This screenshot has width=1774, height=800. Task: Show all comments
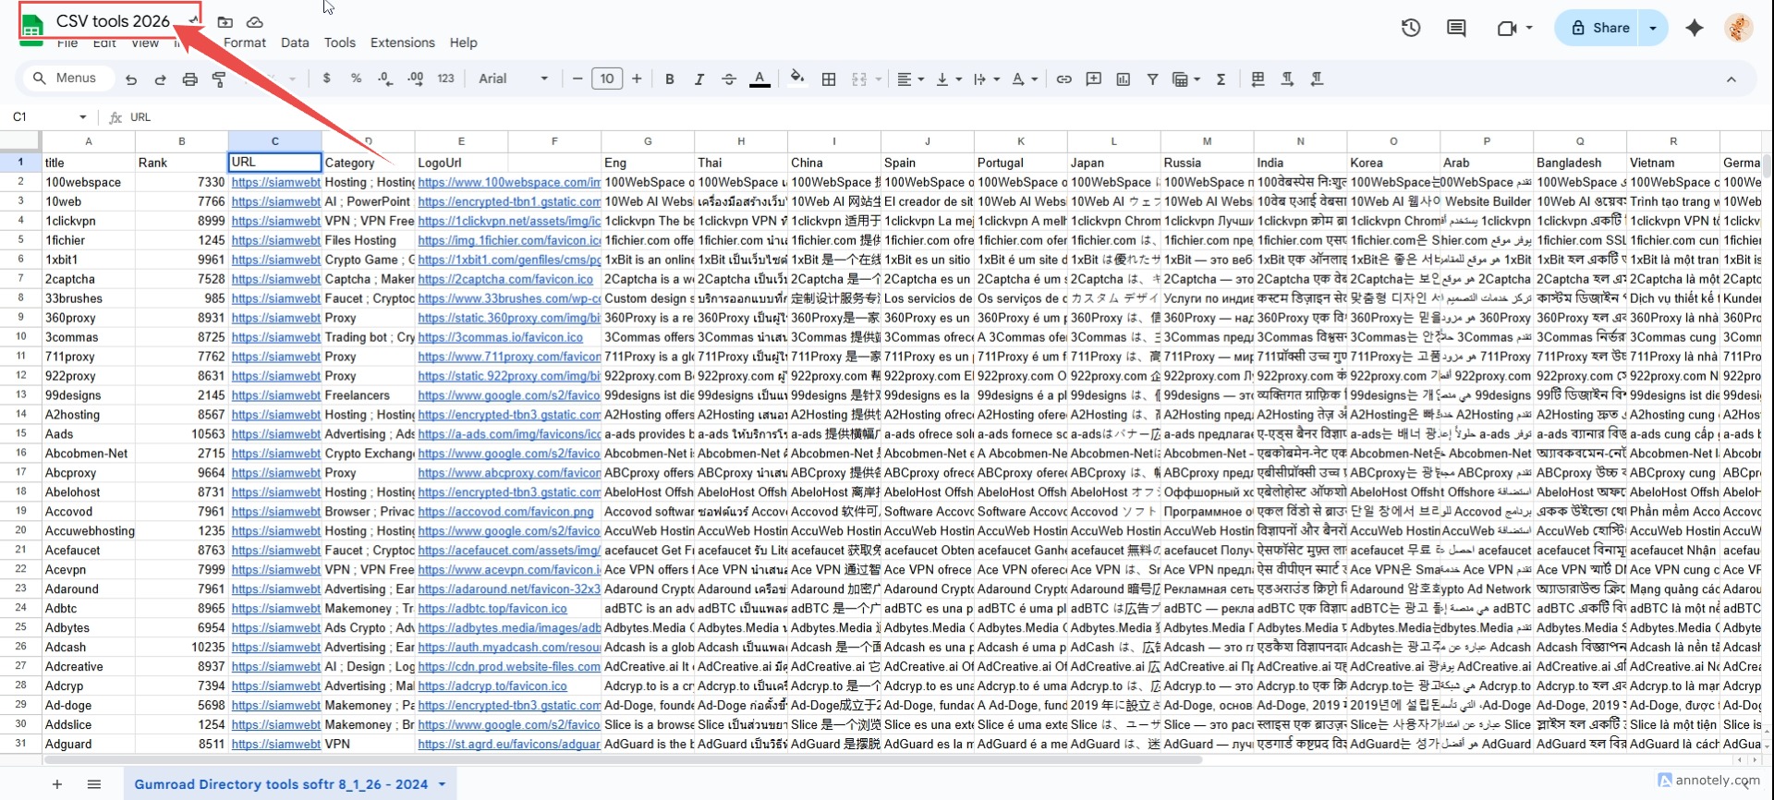pos(1456,28)
